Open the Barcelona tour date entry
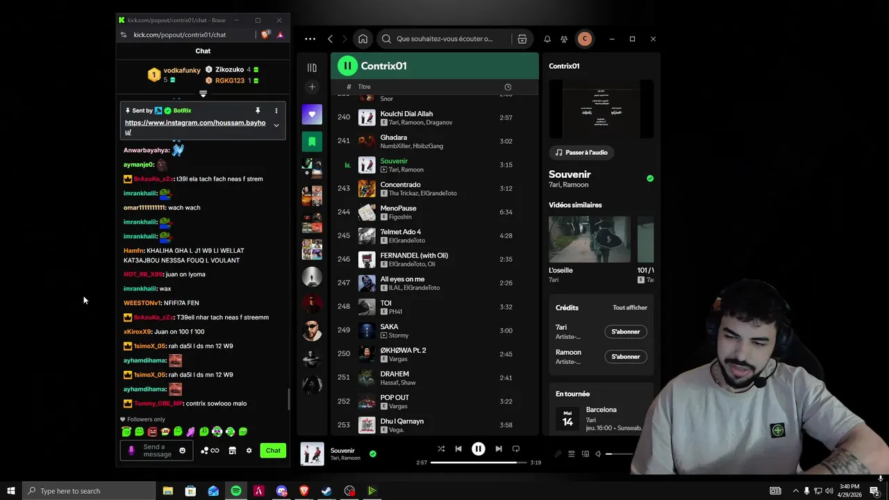 pyautogui.click(x=601, y=419)
